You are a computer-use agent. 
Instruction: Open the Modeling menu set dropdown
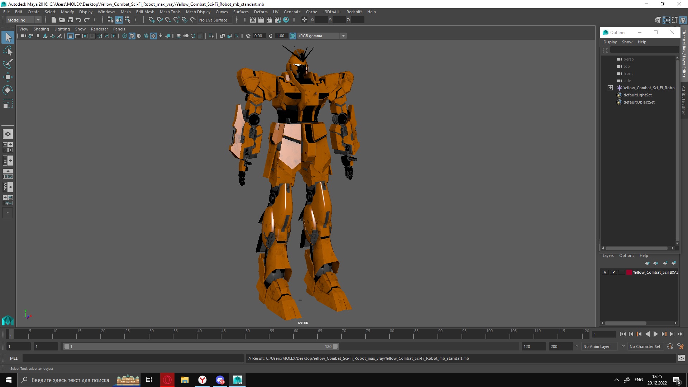click(24, 20)
